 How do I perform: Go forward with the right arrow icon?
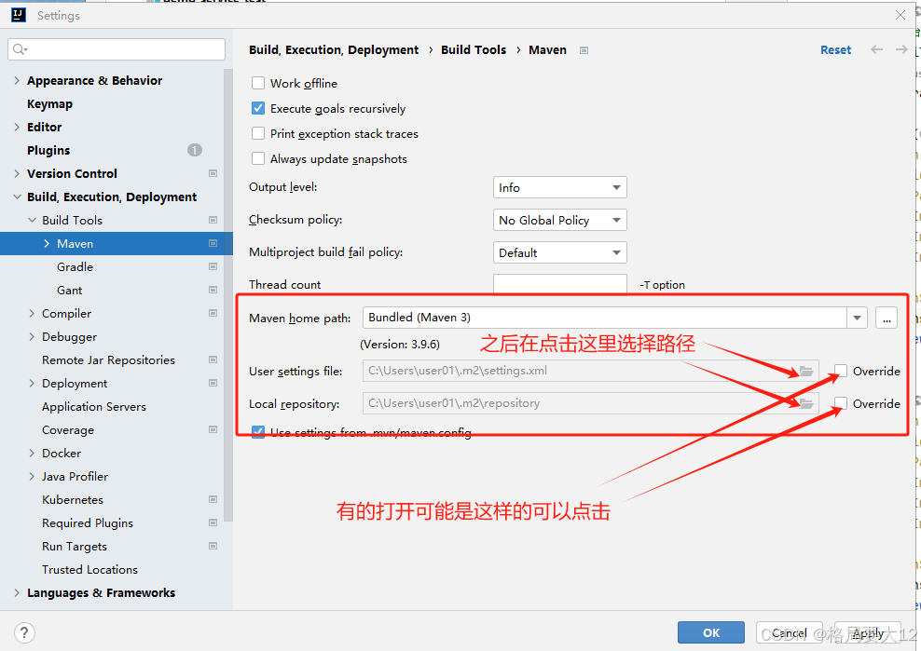tap(901, 50)
